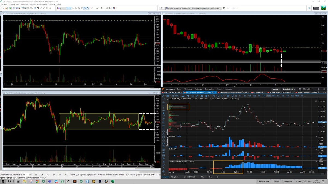Screen dimensions: 328x184
Task: Click the taskbar search icon
Action: pyautogui.click(x=9, y=181)
